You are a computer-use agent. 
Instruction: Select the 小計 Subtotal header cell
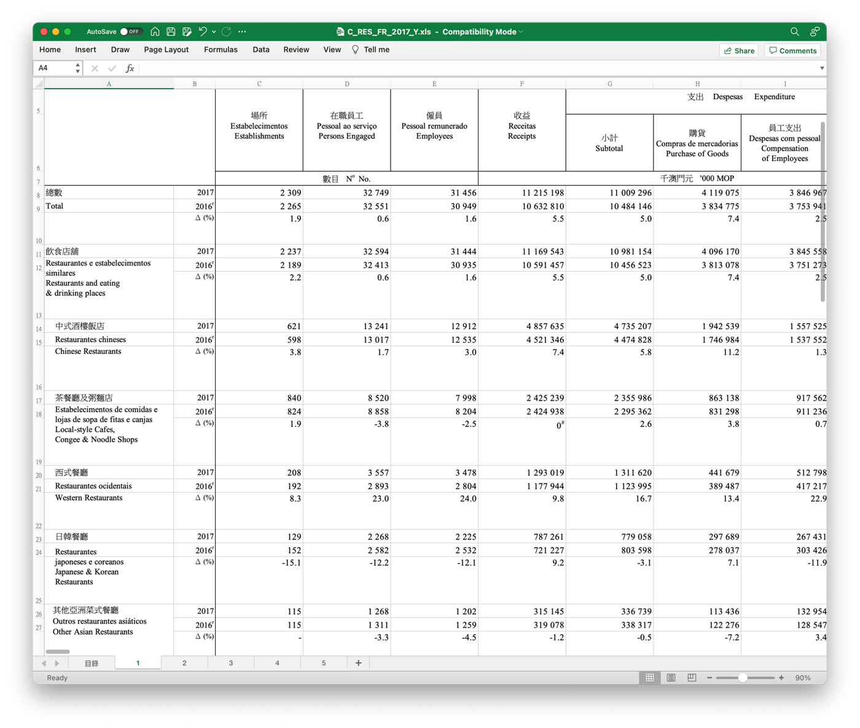pyautogui.click(x=609, y=143)
